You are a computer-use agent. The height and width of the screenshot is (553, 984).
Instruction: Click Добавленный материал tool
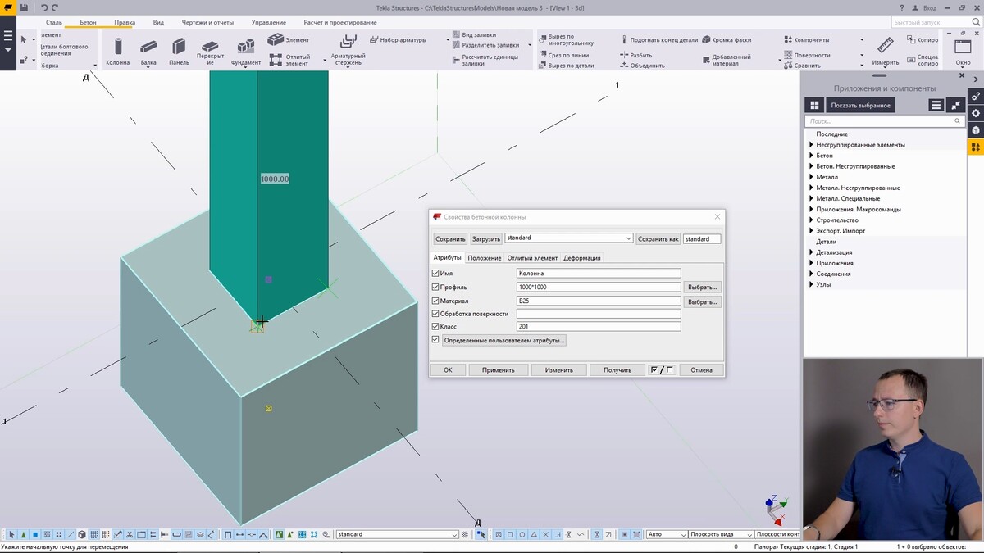pos(725,60)
